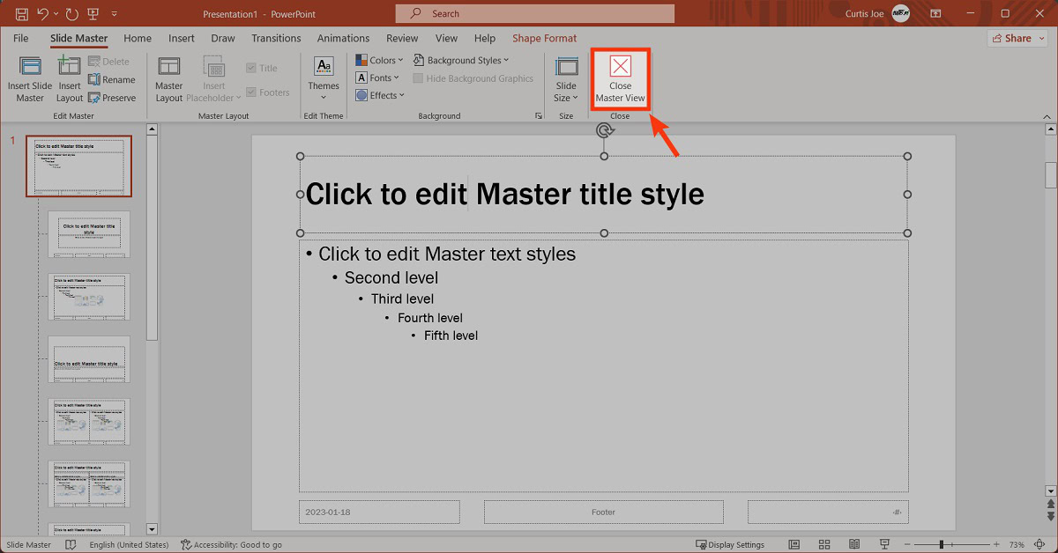Click Insert Slide Master icon
Screen dimensions: 1058x553
tap(30, 68)
